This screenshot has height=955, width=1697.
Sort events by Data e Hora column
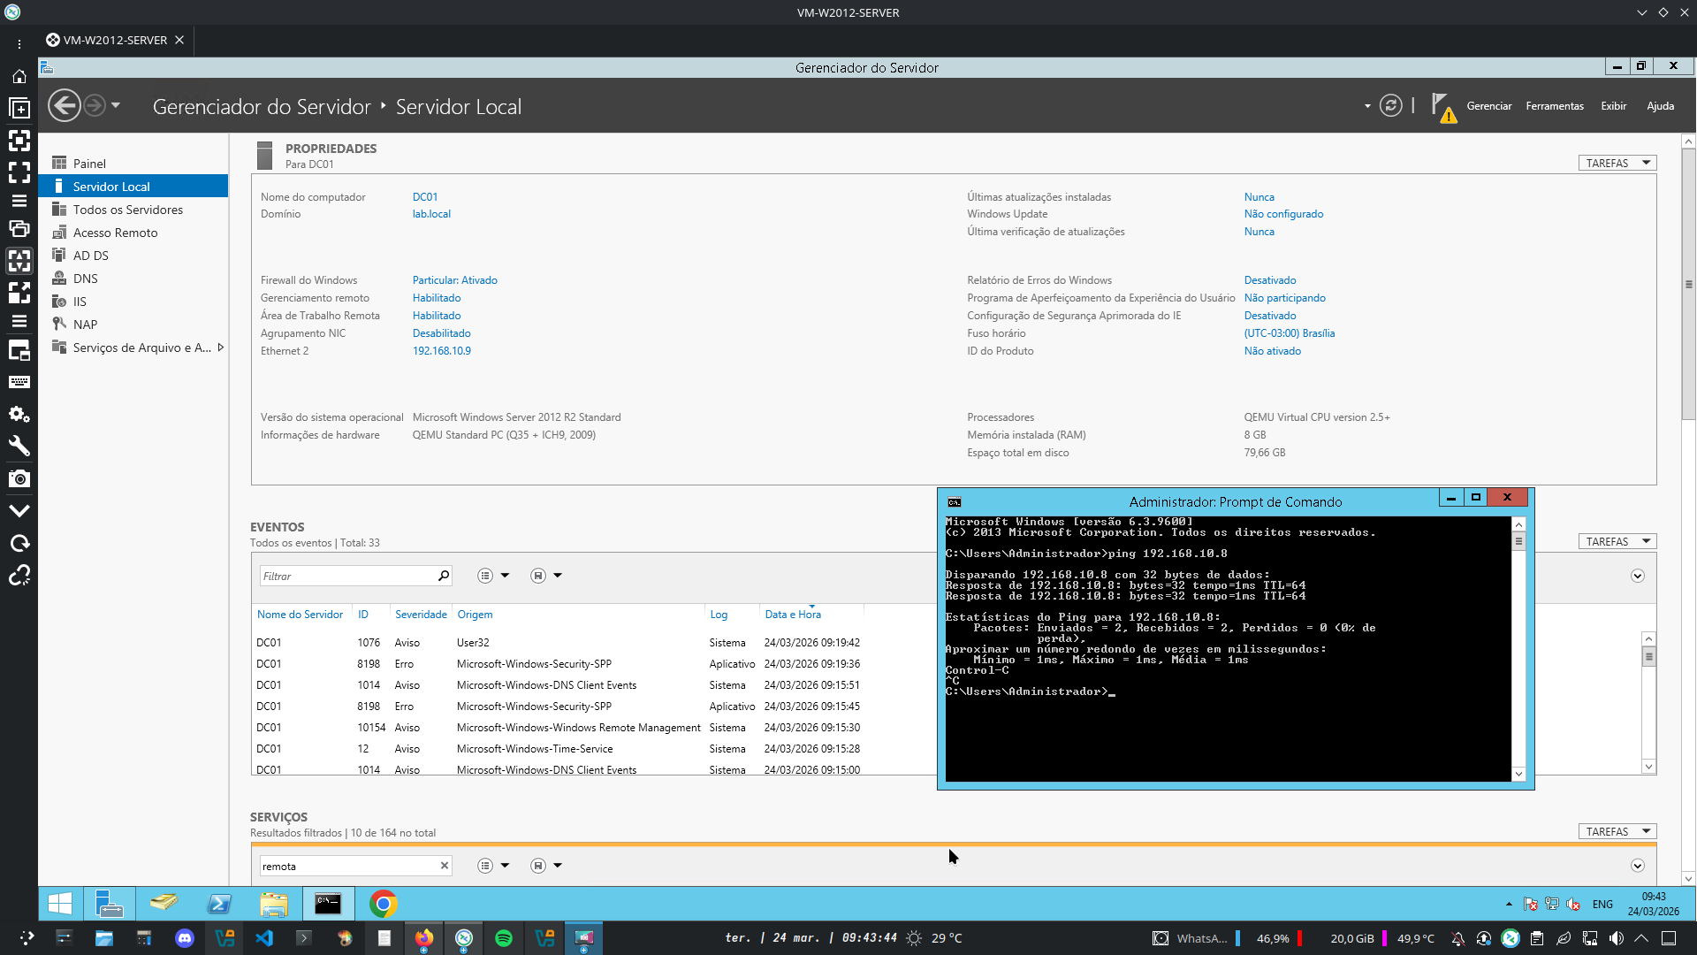coord(793,615)
